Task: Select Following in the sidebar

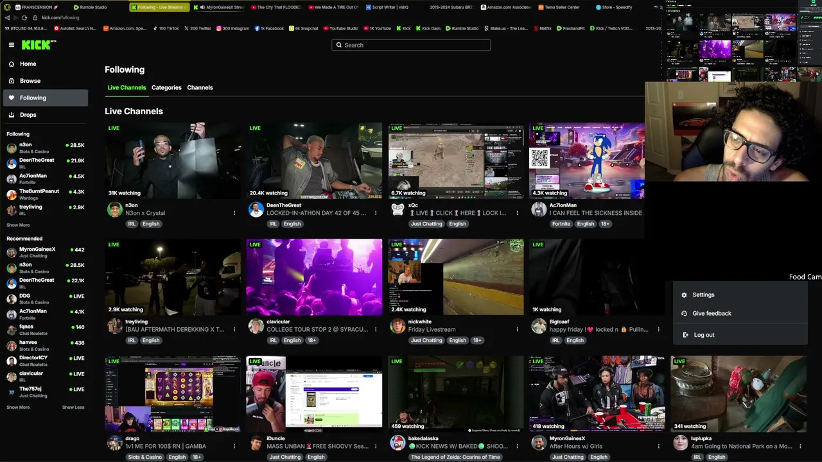Action: click(46, 98)
